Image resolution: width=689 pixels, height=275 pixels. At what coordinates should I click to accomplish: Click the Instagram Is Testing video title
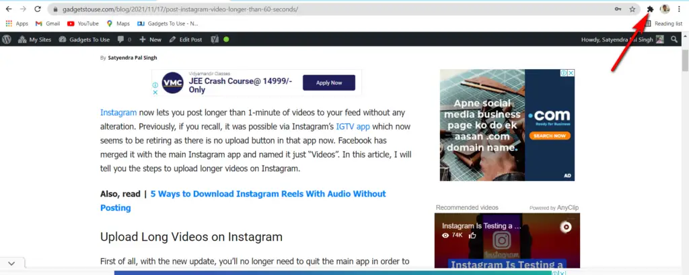click(x=481, y=227)
